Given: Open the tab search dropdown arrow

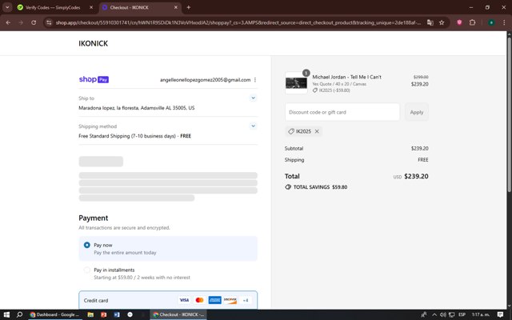Looking at the screenshot, I should click(7, 7).
